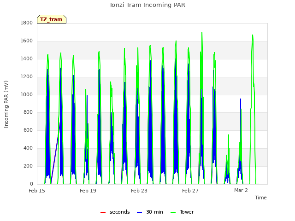The height and width of the screenshot is (221, 295).
Task: Toggle the 'Tower' legend label
Action: [187, 212]
